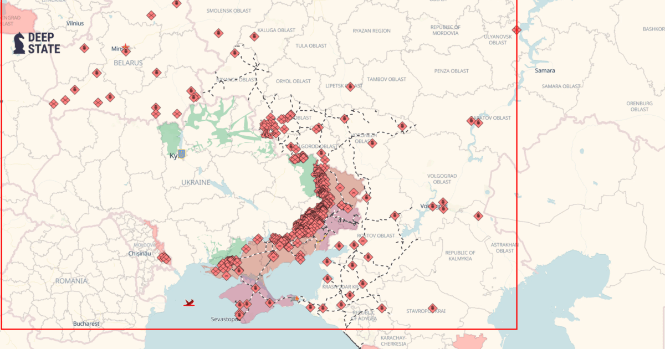This screenshot has width=665, height=349.
Task: Select the red marker below Smolensk Oblast label
Action: click(218, 33)
